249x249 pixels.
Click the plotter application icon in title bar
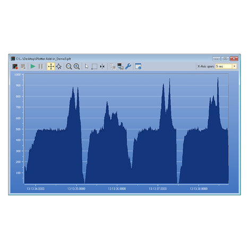point(13,59)
